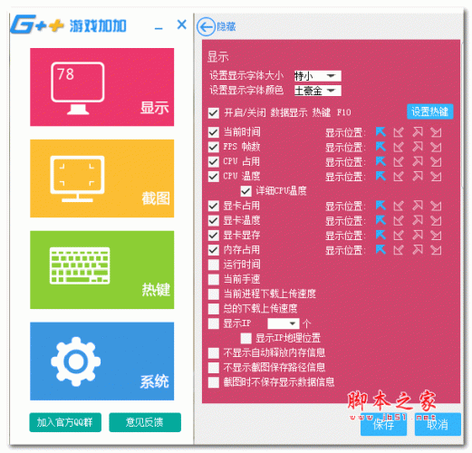The width and height of the screenshot is (472, 453).
Task: Click the 意见反馈 button
Action: (145, 422)
